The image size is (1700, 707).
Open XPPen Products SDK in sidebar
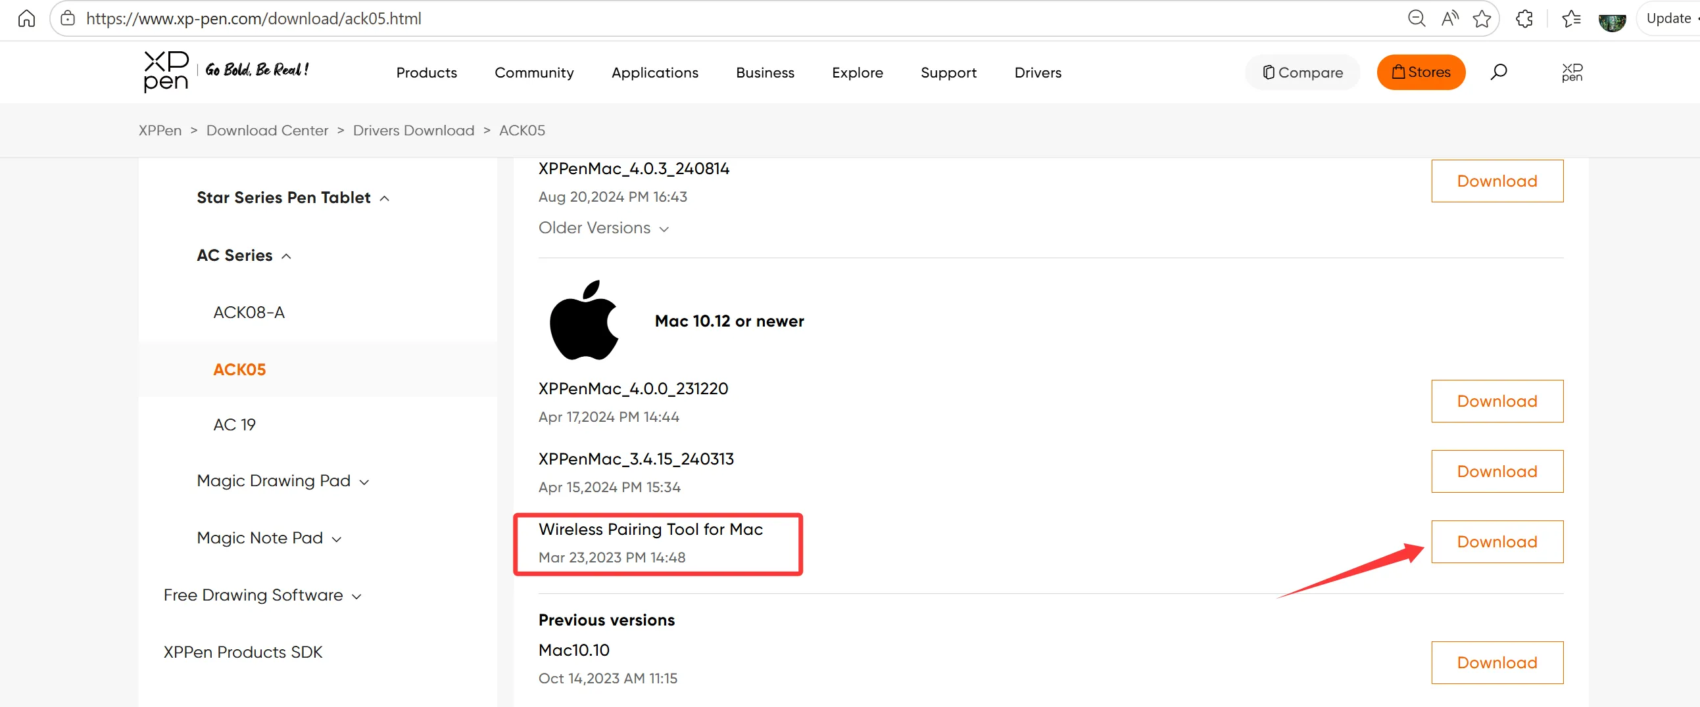(243, 652)
